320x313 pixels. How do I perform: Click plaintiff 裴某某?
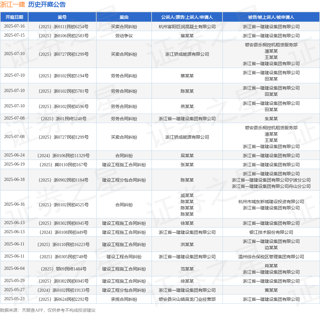[x=187, y=36]
